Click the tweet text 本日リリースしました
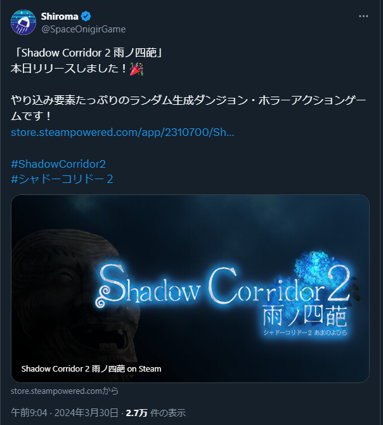The width and height of the screenshot is (383, 425). [68, 69]
